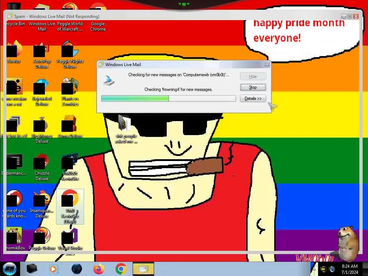Select the Peggle Nights Deluxe desktop icon
This screenshot has height=276, width=368.
[x=70, y=55]
